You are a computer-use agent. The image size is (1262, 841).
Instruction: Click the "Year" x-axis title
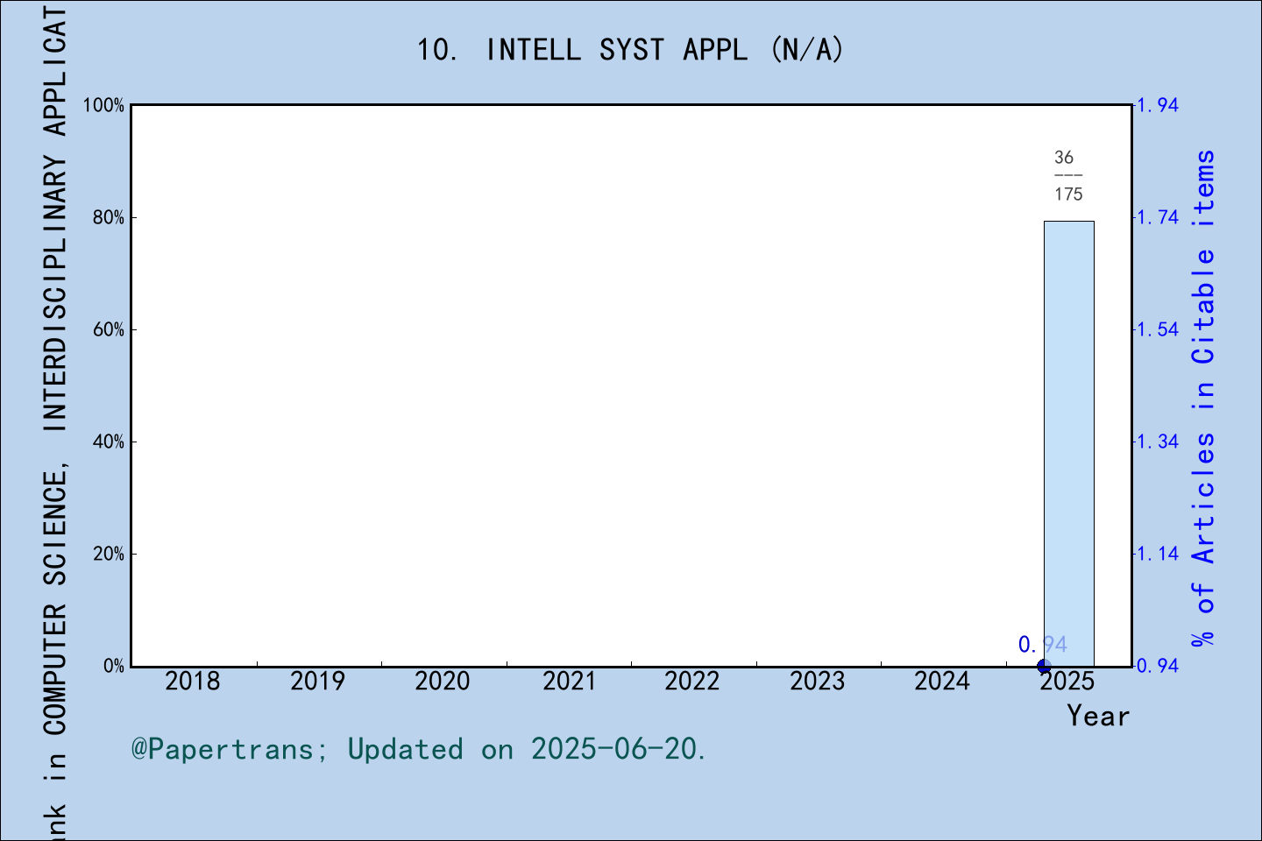pyautogui.click(x=1098, y=716)
